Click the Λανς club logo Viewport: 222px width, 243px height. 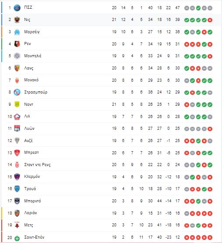point(17,68)
